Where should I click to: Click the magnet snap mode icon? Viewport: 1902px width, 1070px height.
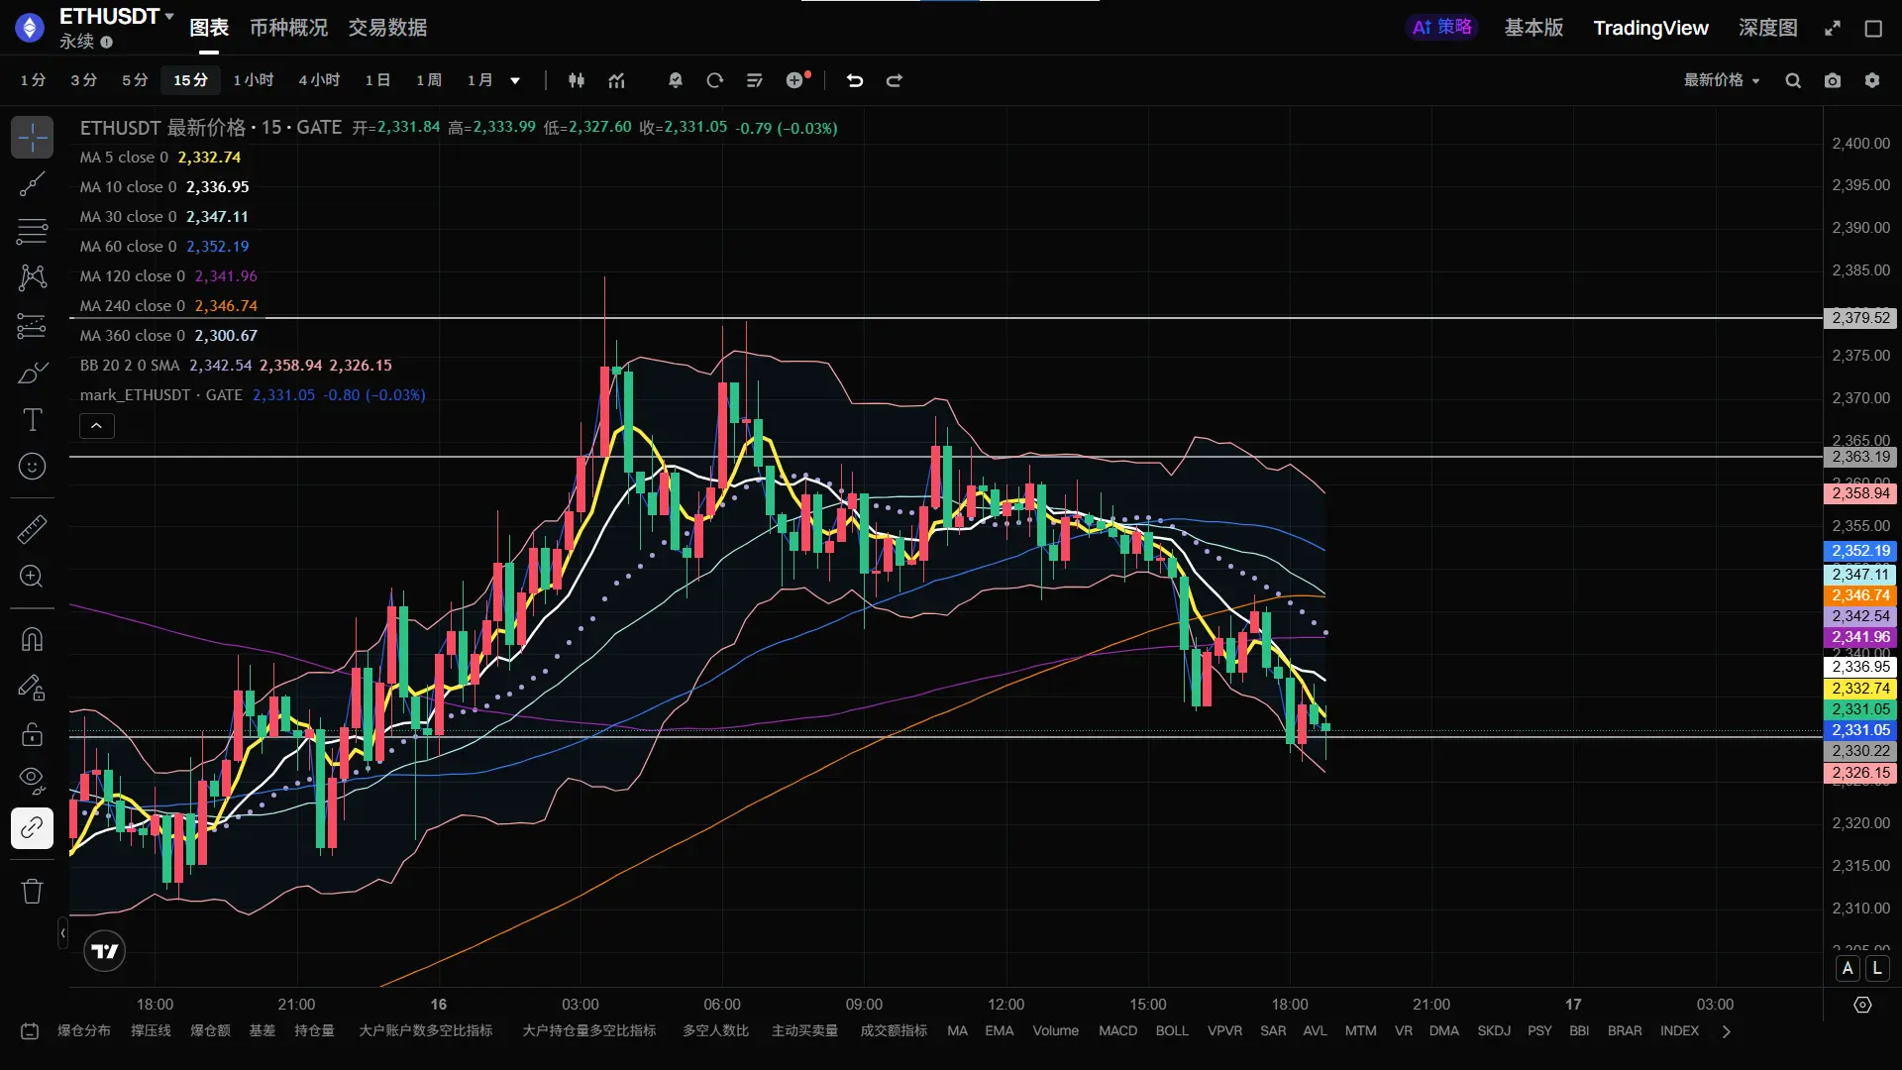coord(32,639)
